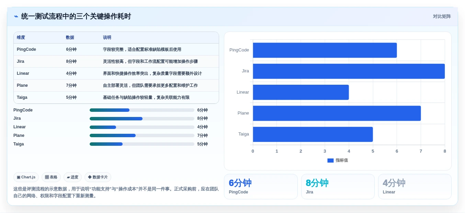
Task: Click the Taiga bar in the chart
Action: (x=313, y=134)
